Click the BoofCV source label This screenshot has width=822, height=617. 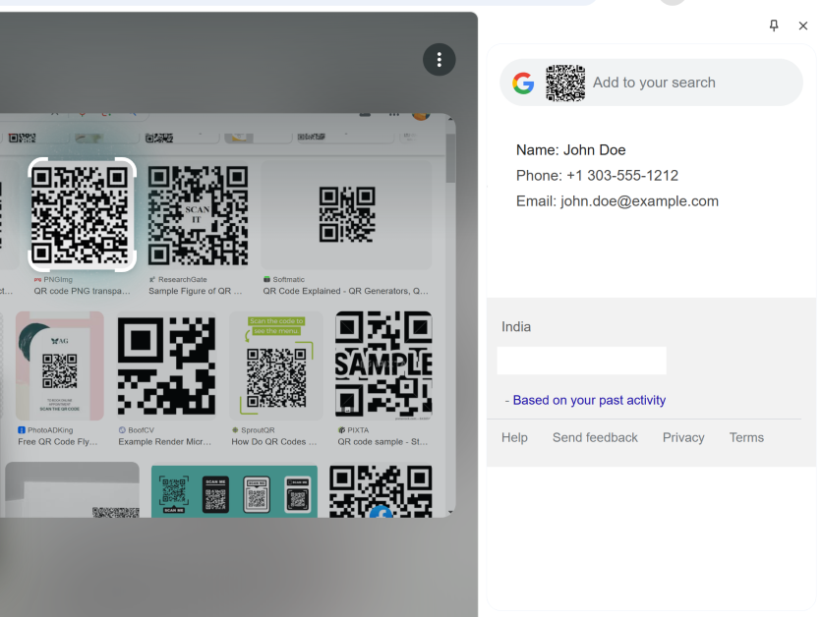137,430
